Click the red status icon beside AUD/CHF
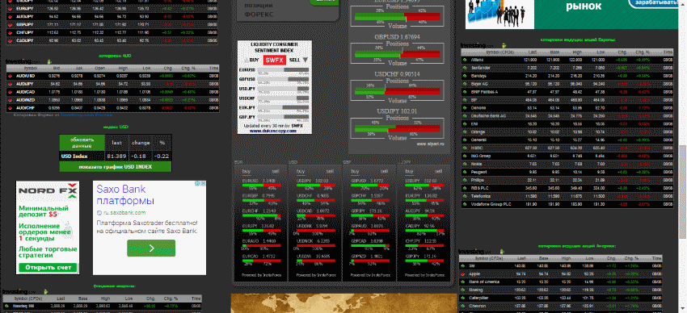 point(10,108)
